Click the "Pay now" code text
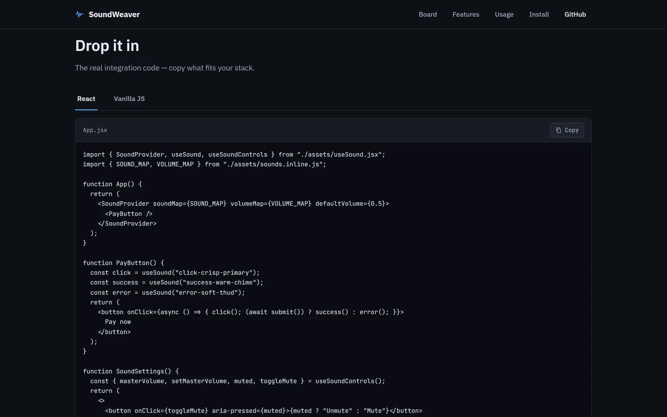Screen dimensions: 667x417 tap(118, 322)
